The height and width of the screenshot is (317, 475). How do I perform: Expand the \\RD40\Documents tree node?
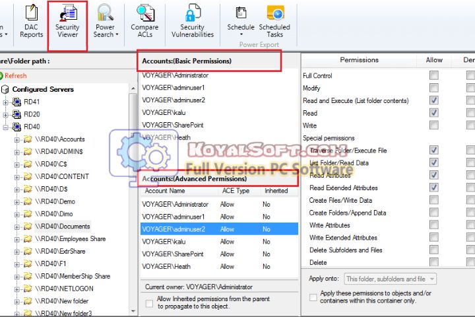17,227
